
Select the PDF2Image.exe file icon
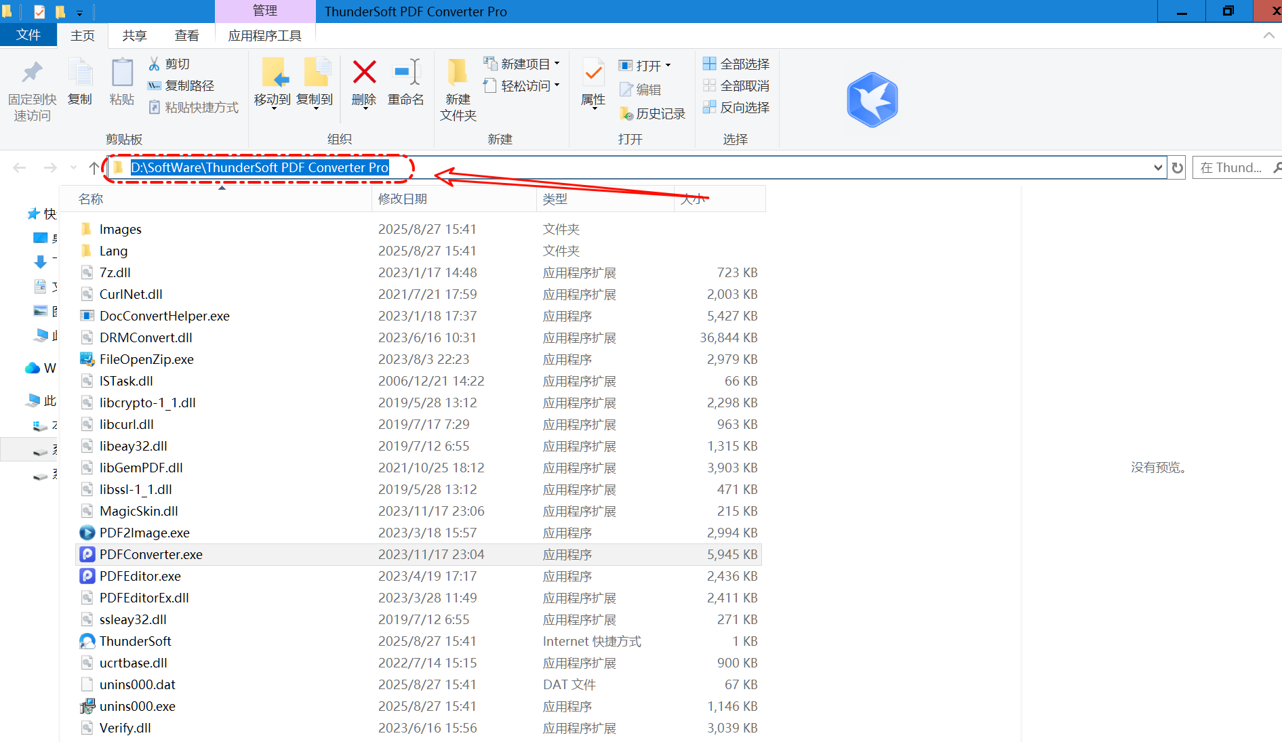(x=87, y=533)
